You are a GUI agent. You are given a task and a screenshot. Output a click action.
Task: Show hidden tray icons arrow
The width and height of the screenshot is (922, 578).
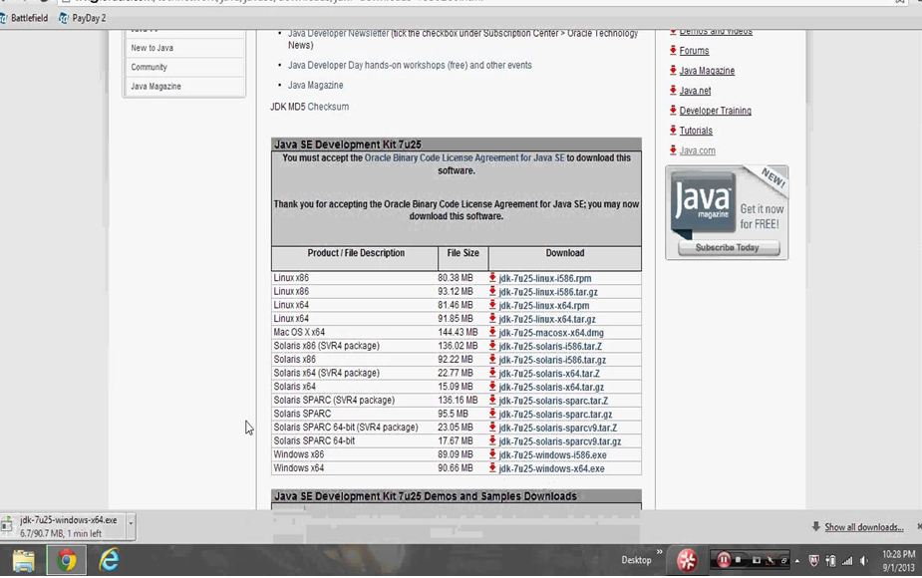797,561
